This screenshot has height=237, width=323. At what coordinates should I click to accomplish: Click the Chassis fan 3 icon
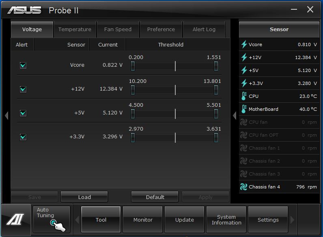pos(244,174)
